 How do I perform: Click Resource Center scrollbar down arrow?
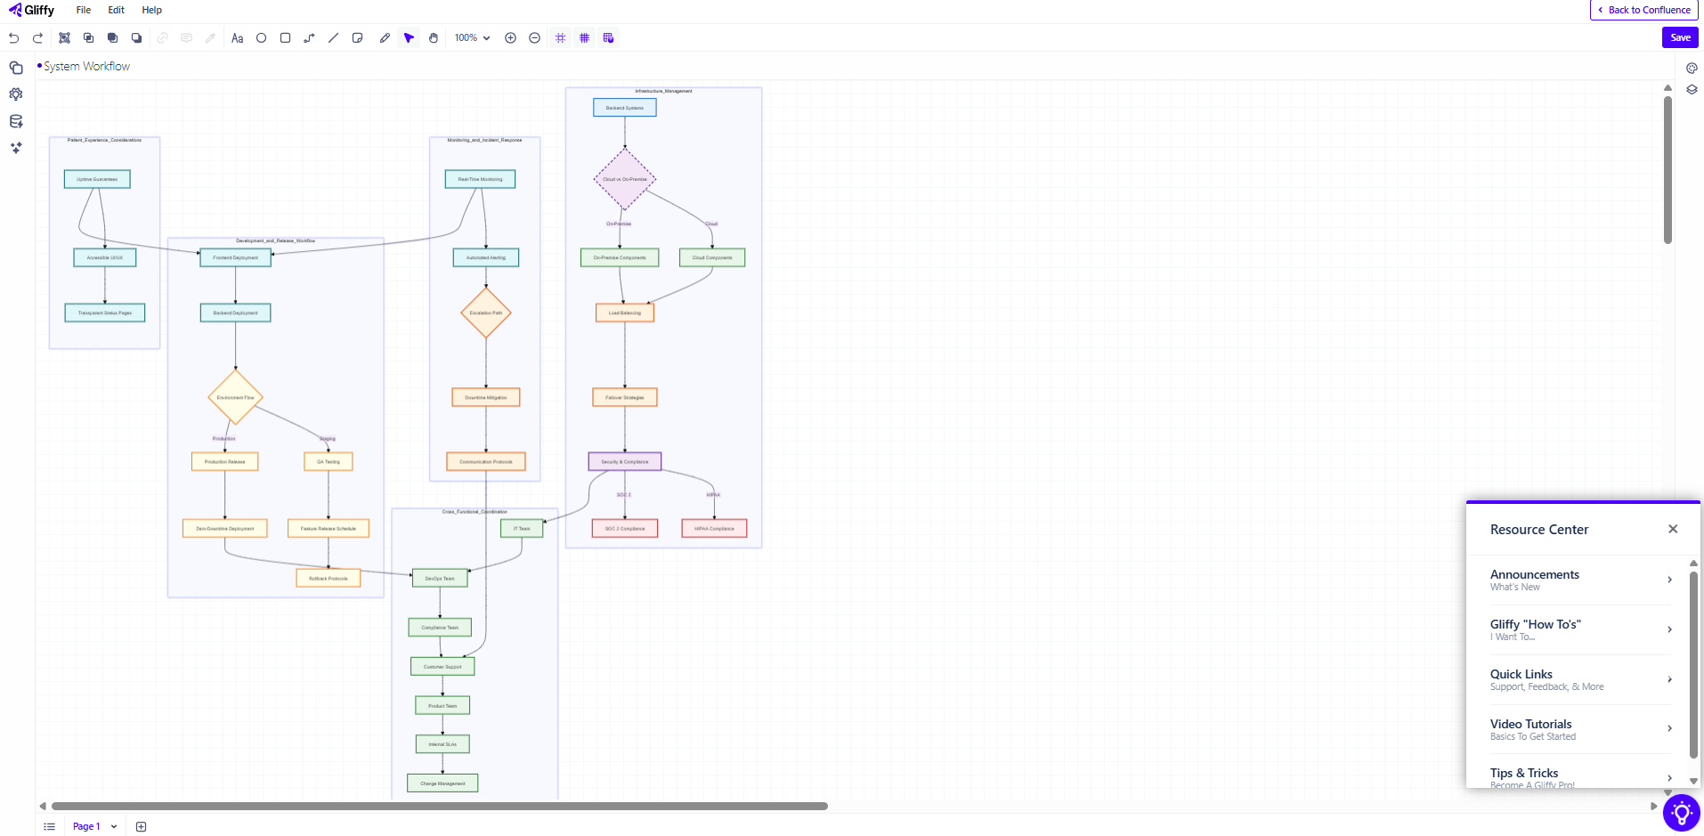(1693, 781)
